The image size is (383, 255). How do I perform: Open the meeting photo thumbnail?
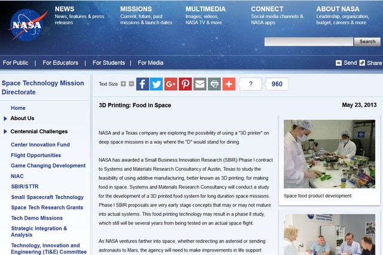[329, 235]
